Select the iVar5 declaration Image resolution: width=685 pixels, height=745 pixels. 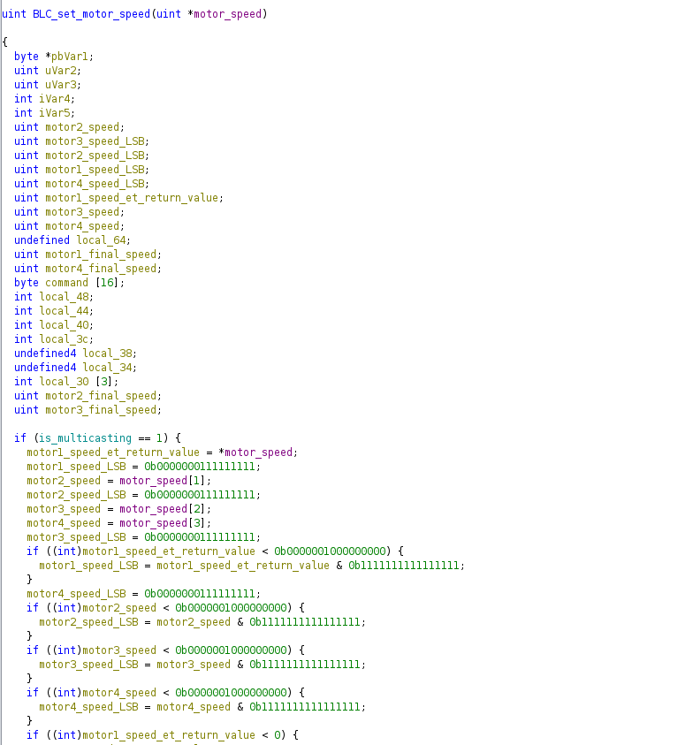pos(55,113)
